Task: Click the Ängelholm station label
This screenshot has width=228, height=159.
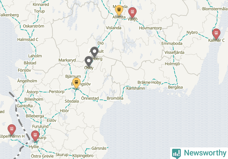Action: coord(27,81)
